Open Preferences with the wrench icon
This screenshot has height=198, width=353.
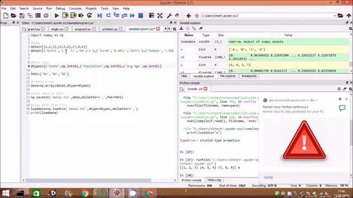point(169,15)
